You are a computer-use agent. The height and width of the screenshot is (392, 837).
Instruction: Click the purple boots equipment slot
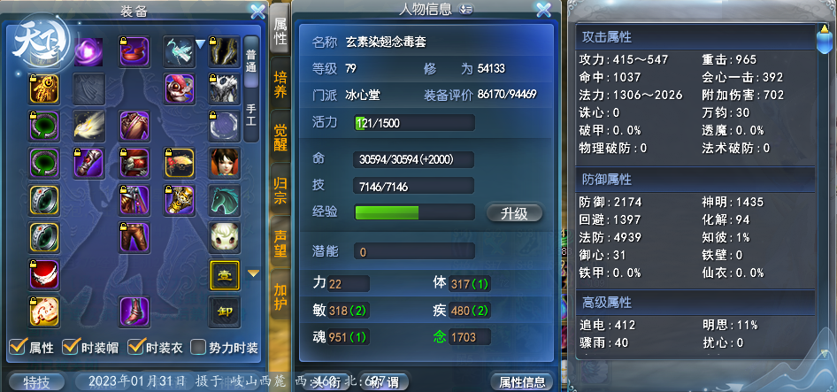pos(134,311)
